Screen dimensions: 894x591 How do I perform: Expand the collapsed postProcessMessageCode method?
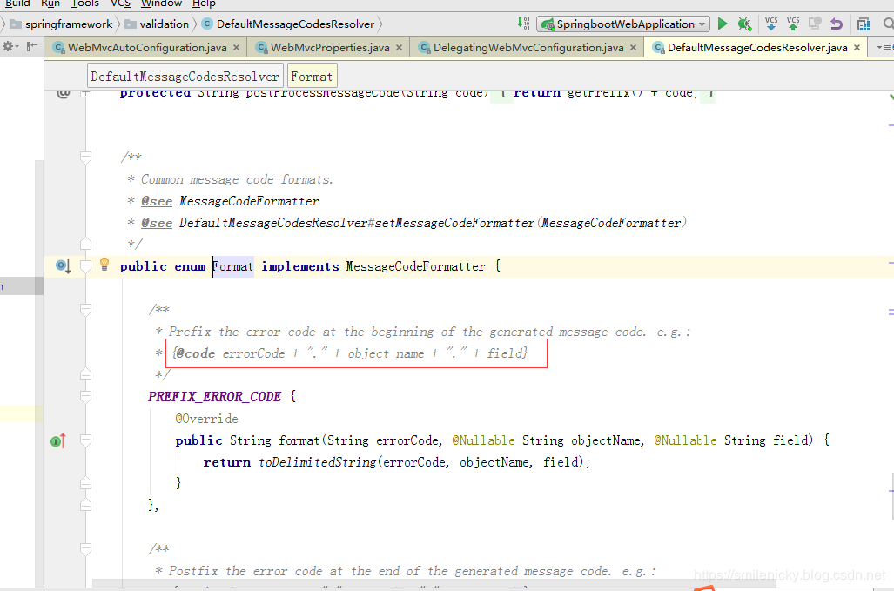pos(86,93)
